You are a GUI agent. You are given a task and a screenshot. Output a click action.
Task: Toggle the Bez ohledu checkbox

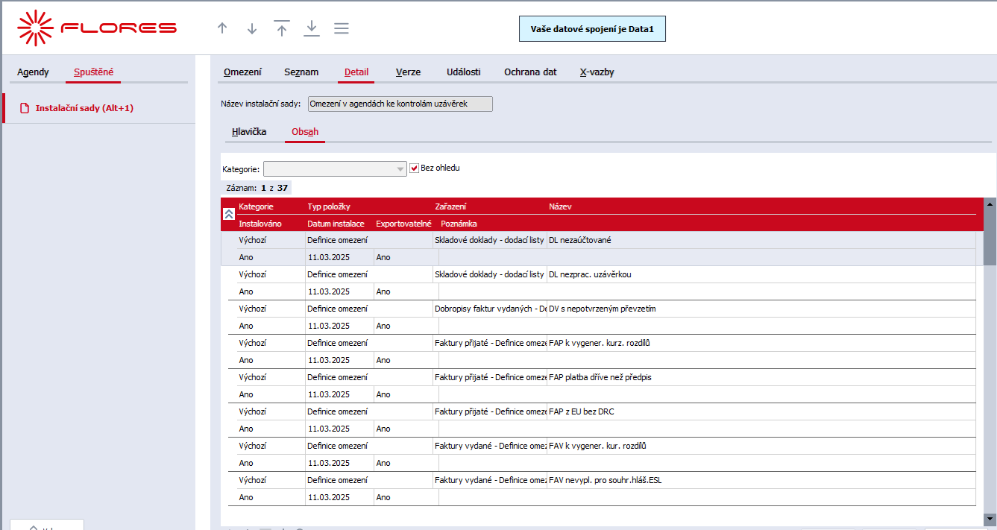pos(415,168)
